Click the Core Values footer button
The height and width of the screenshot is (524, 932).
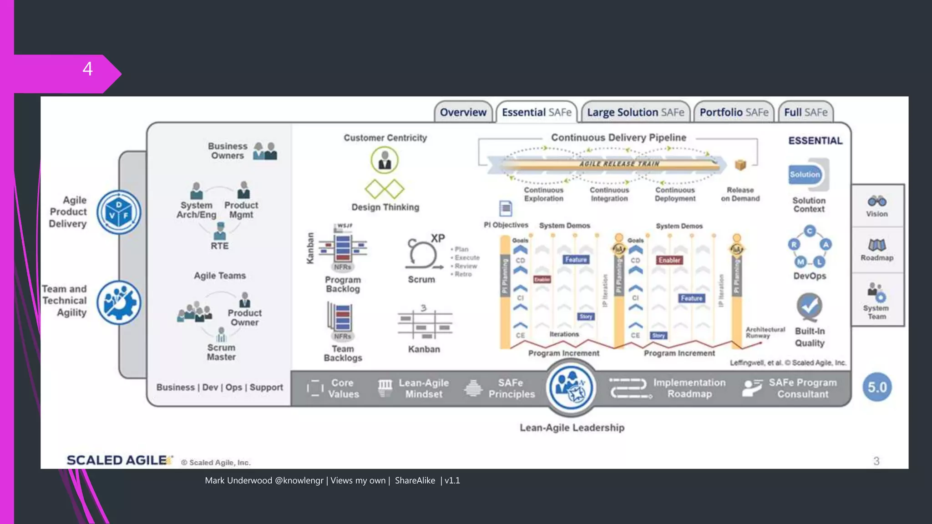click(334, 388)
